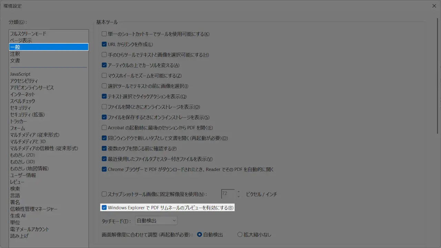Select セキュリティ category
Screen dimensions: 441x248
49,108
